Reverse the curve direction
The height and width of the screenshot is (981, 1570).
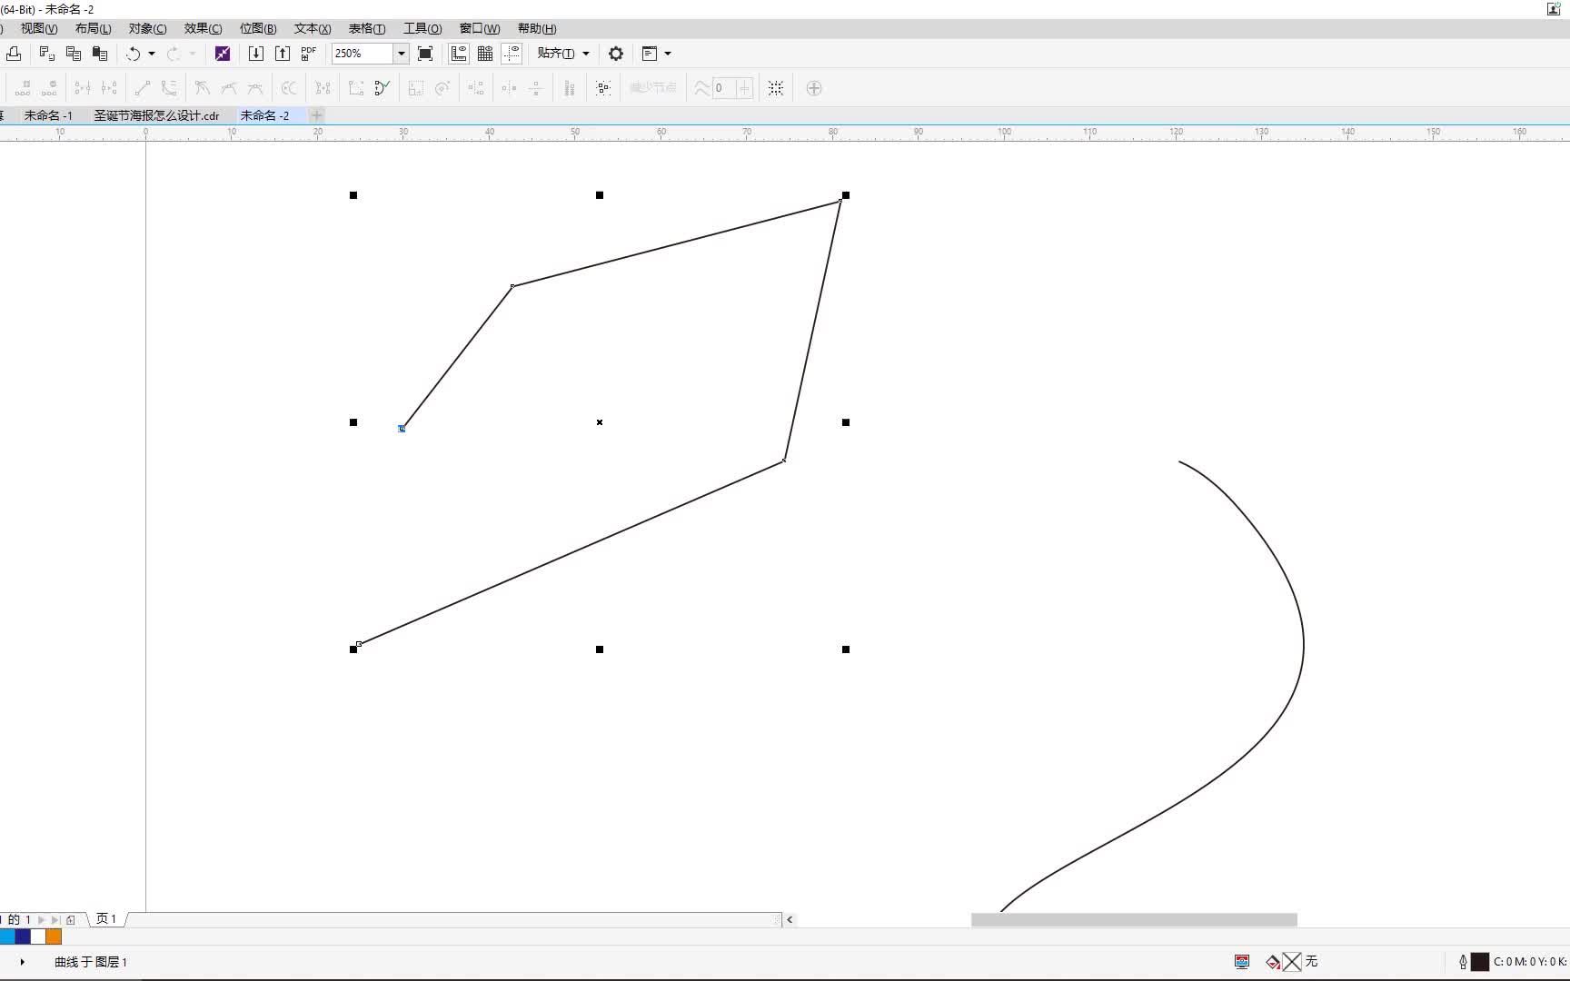289,88
